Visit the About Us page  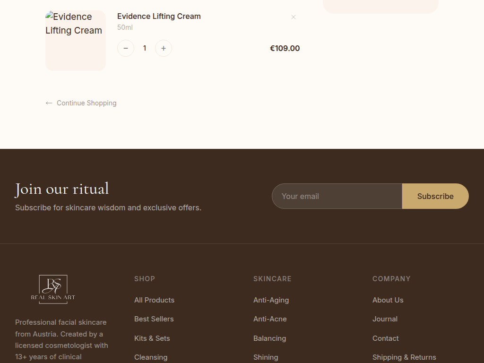[388, 300]
